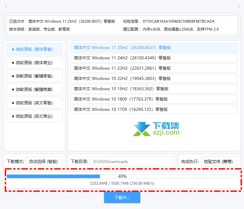This screenshot has height=209, width=244.
Task: Select 微软原版 (简体商业) category
Action: [35, 62]
